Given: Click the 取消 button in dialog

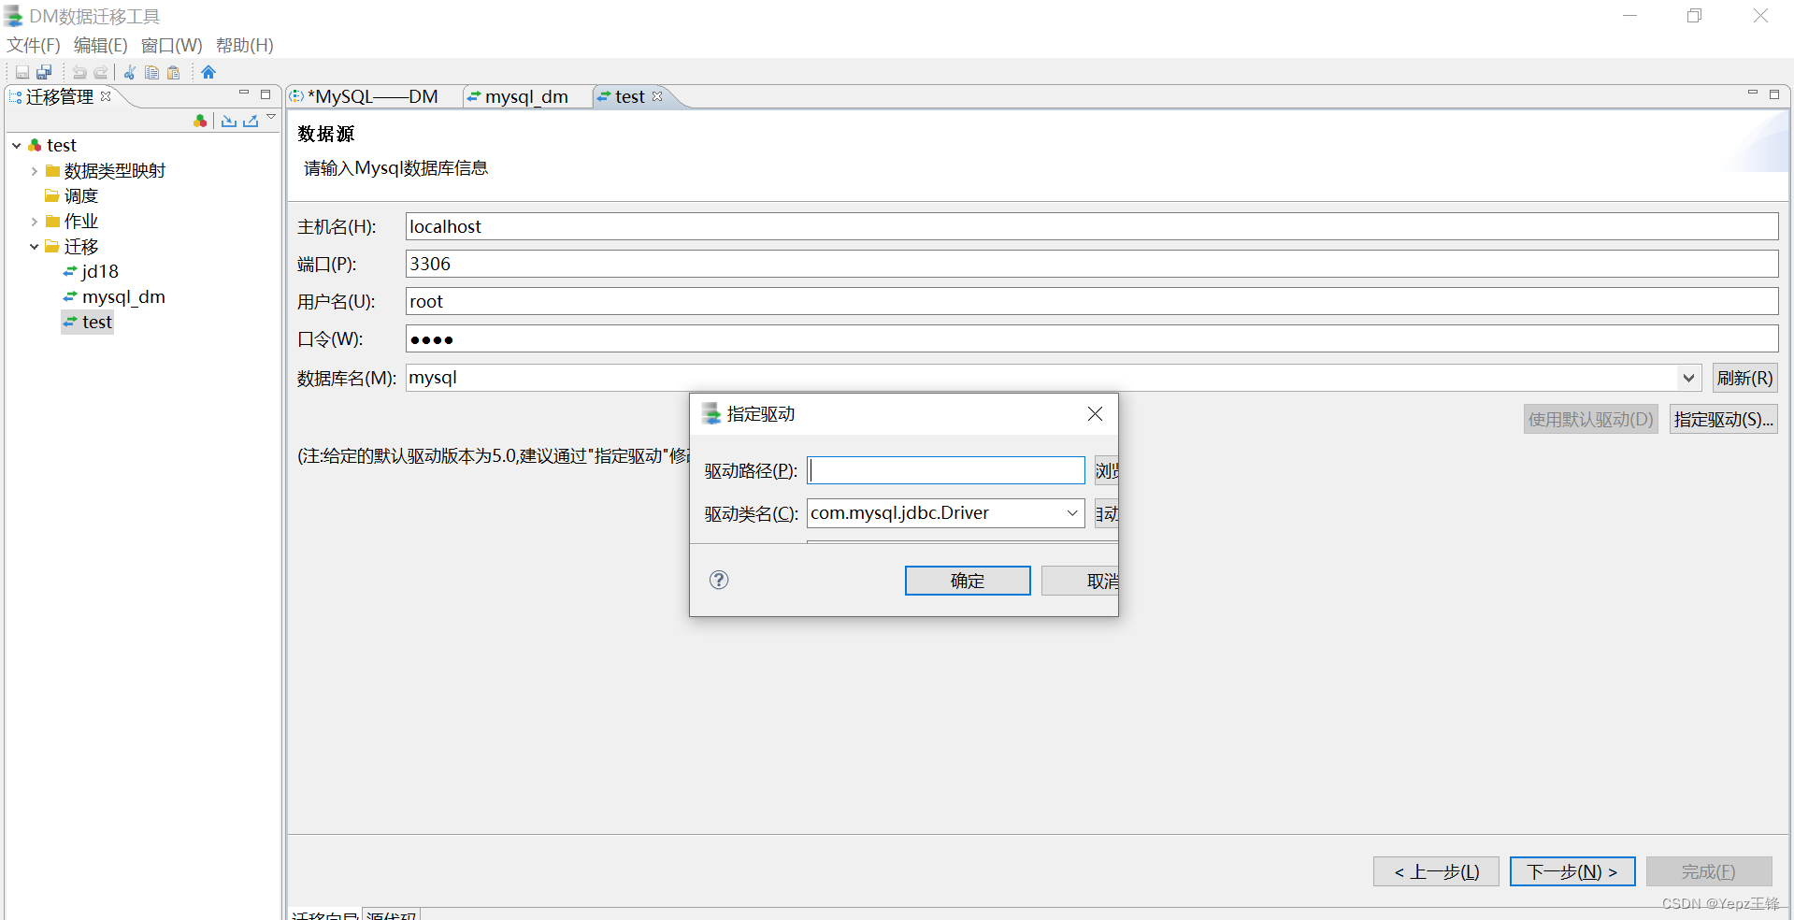Looking at the screenshot, I should pos(1081,581).
